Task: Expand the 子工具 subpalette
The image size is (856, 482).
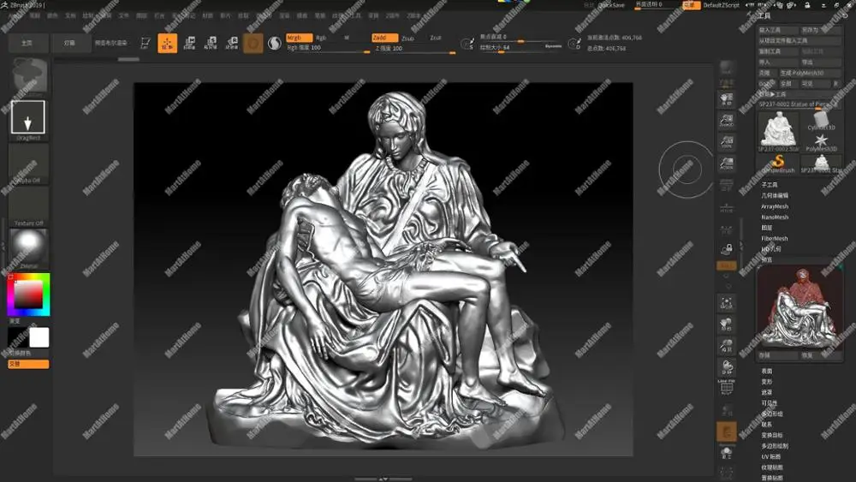Action: coord(770,185)
